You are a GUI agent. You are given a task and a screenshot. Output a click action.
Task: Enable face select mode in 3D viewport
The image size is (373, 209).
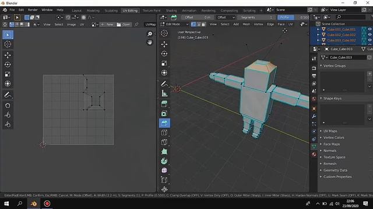pos(203,24)
